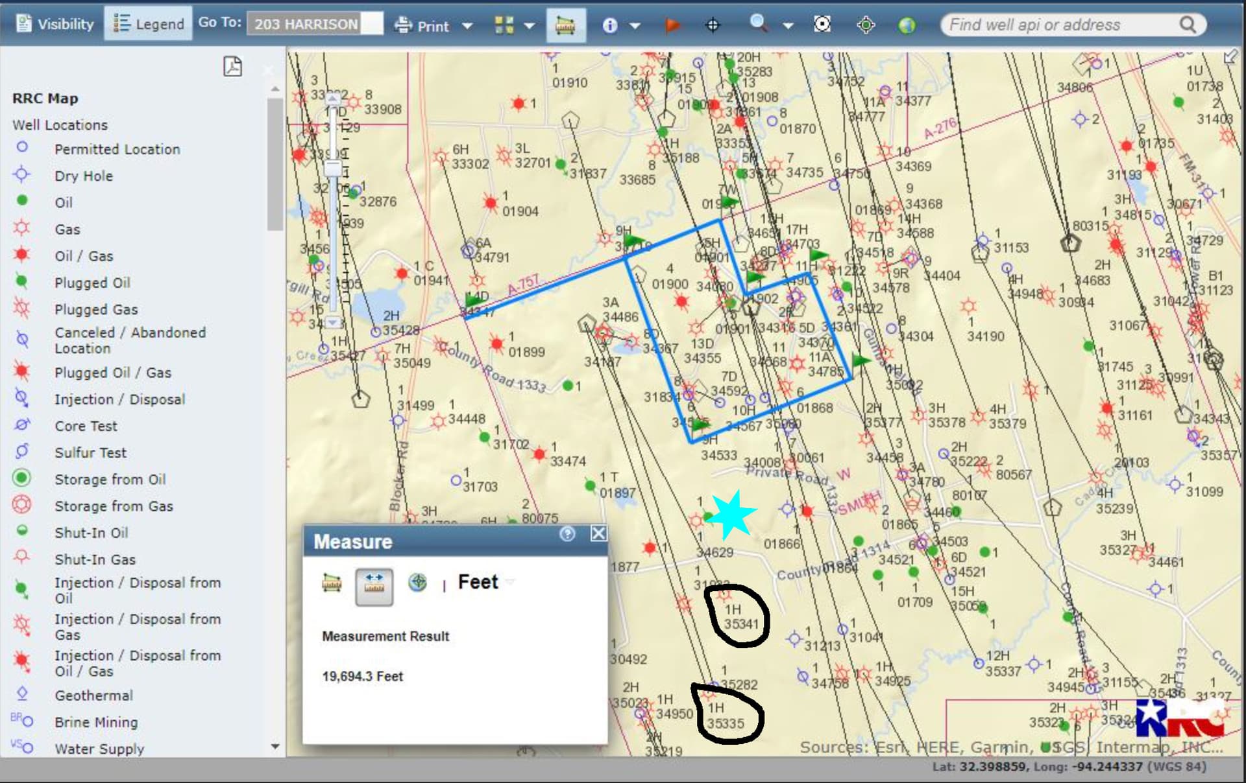Open the Visibility panel

[55, 25]
